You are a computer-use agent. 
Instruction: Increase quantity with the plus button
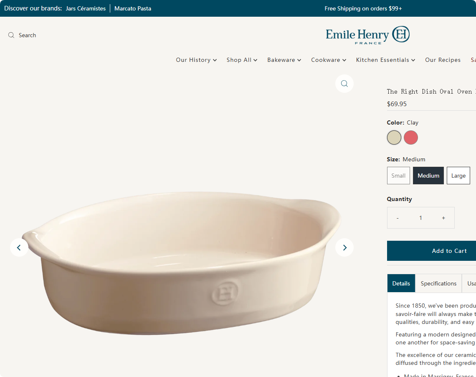[x=443, y=218]
